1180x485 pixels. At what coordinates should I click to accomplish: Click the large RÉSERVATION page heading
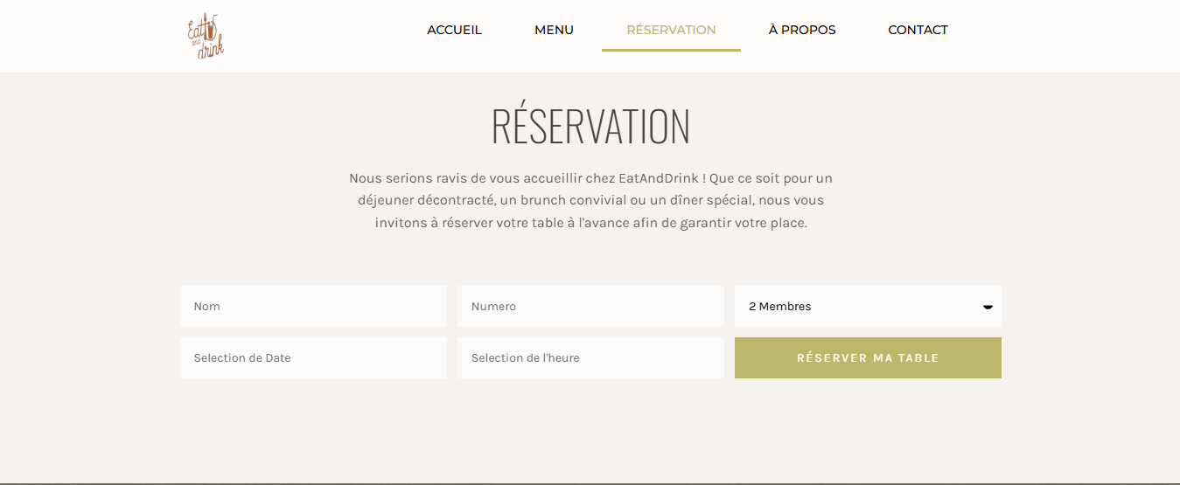click(590, 126)
